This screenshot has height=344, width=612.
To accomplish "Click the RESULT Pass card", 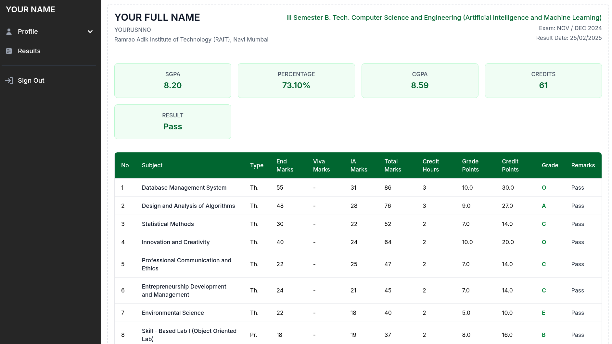I will click(173, 122).
